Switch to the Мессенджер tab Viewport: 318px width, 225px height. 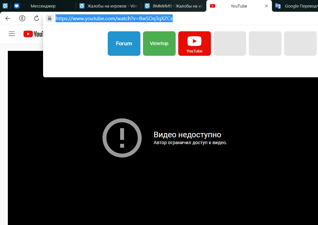[x=43, y=6]
